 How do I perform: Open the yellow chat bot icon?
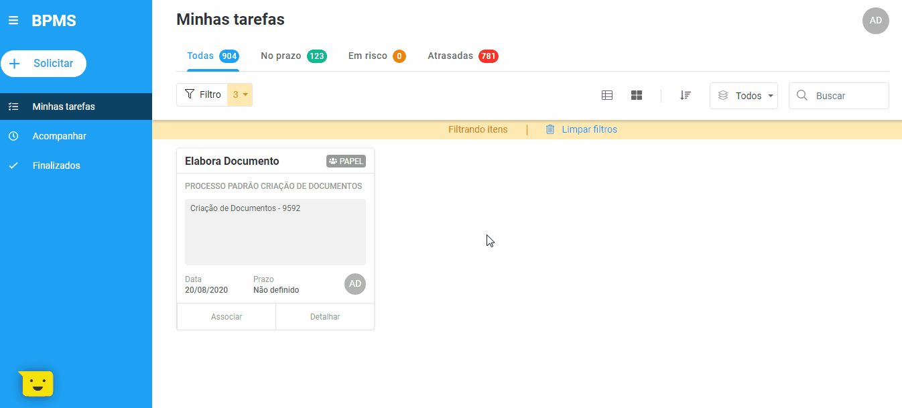(x=36, y=383)
